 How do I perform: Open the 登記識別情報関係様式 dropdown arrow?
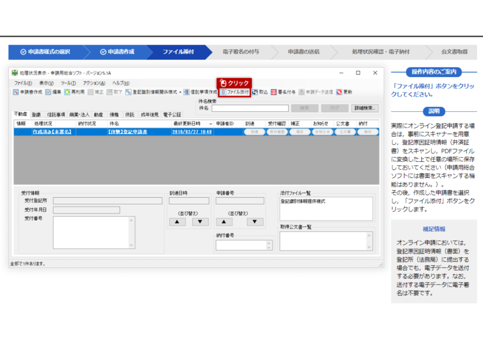coord(181,93)
